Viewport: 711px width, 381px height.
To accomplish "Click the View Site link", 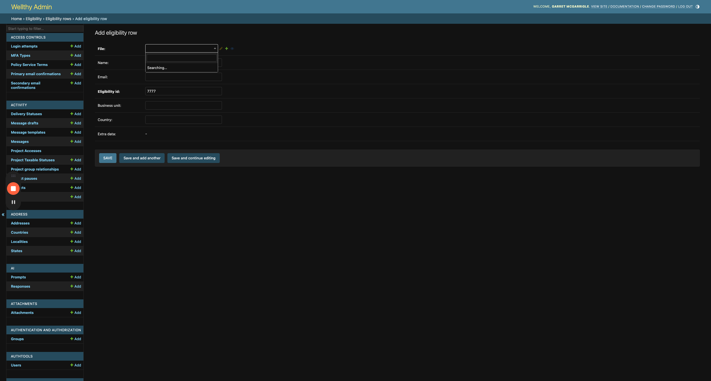I will [x=599, y=7].
